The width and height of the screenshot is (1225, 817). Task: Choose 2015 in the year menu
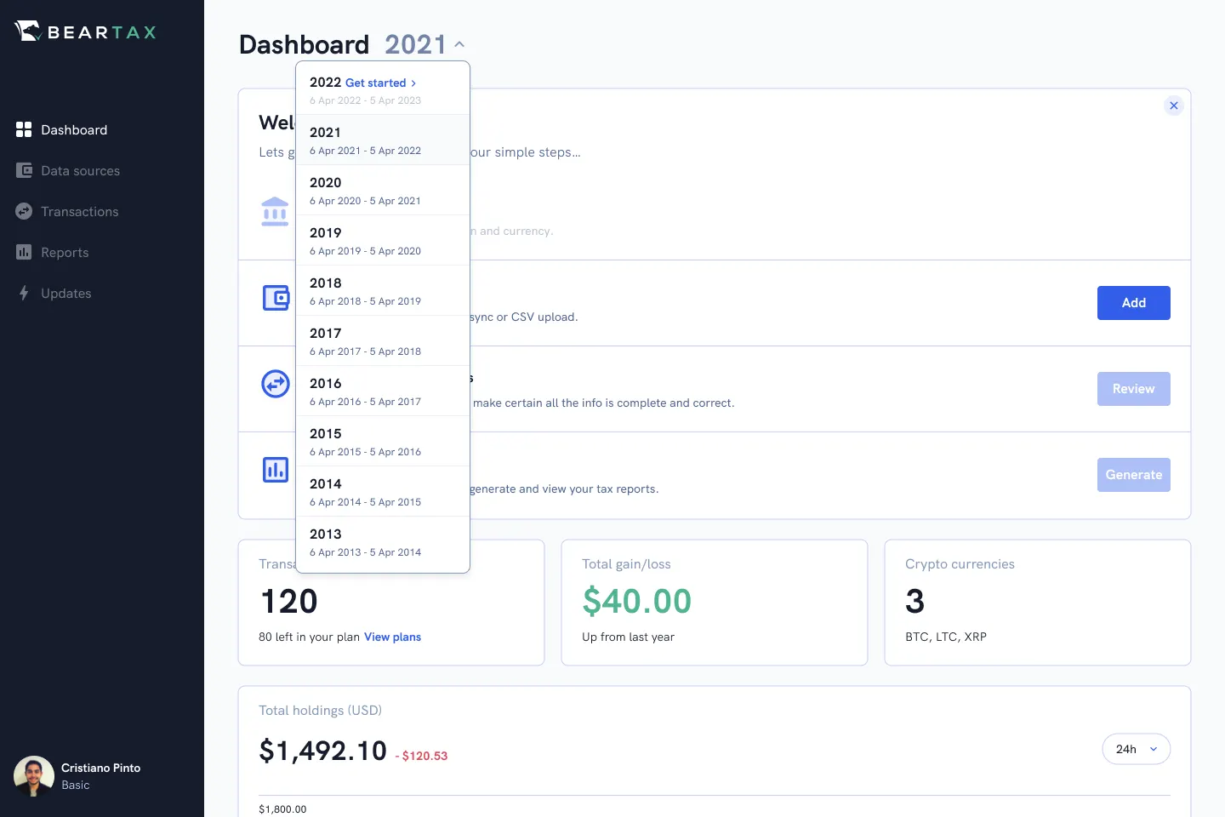tap(366, 441)
